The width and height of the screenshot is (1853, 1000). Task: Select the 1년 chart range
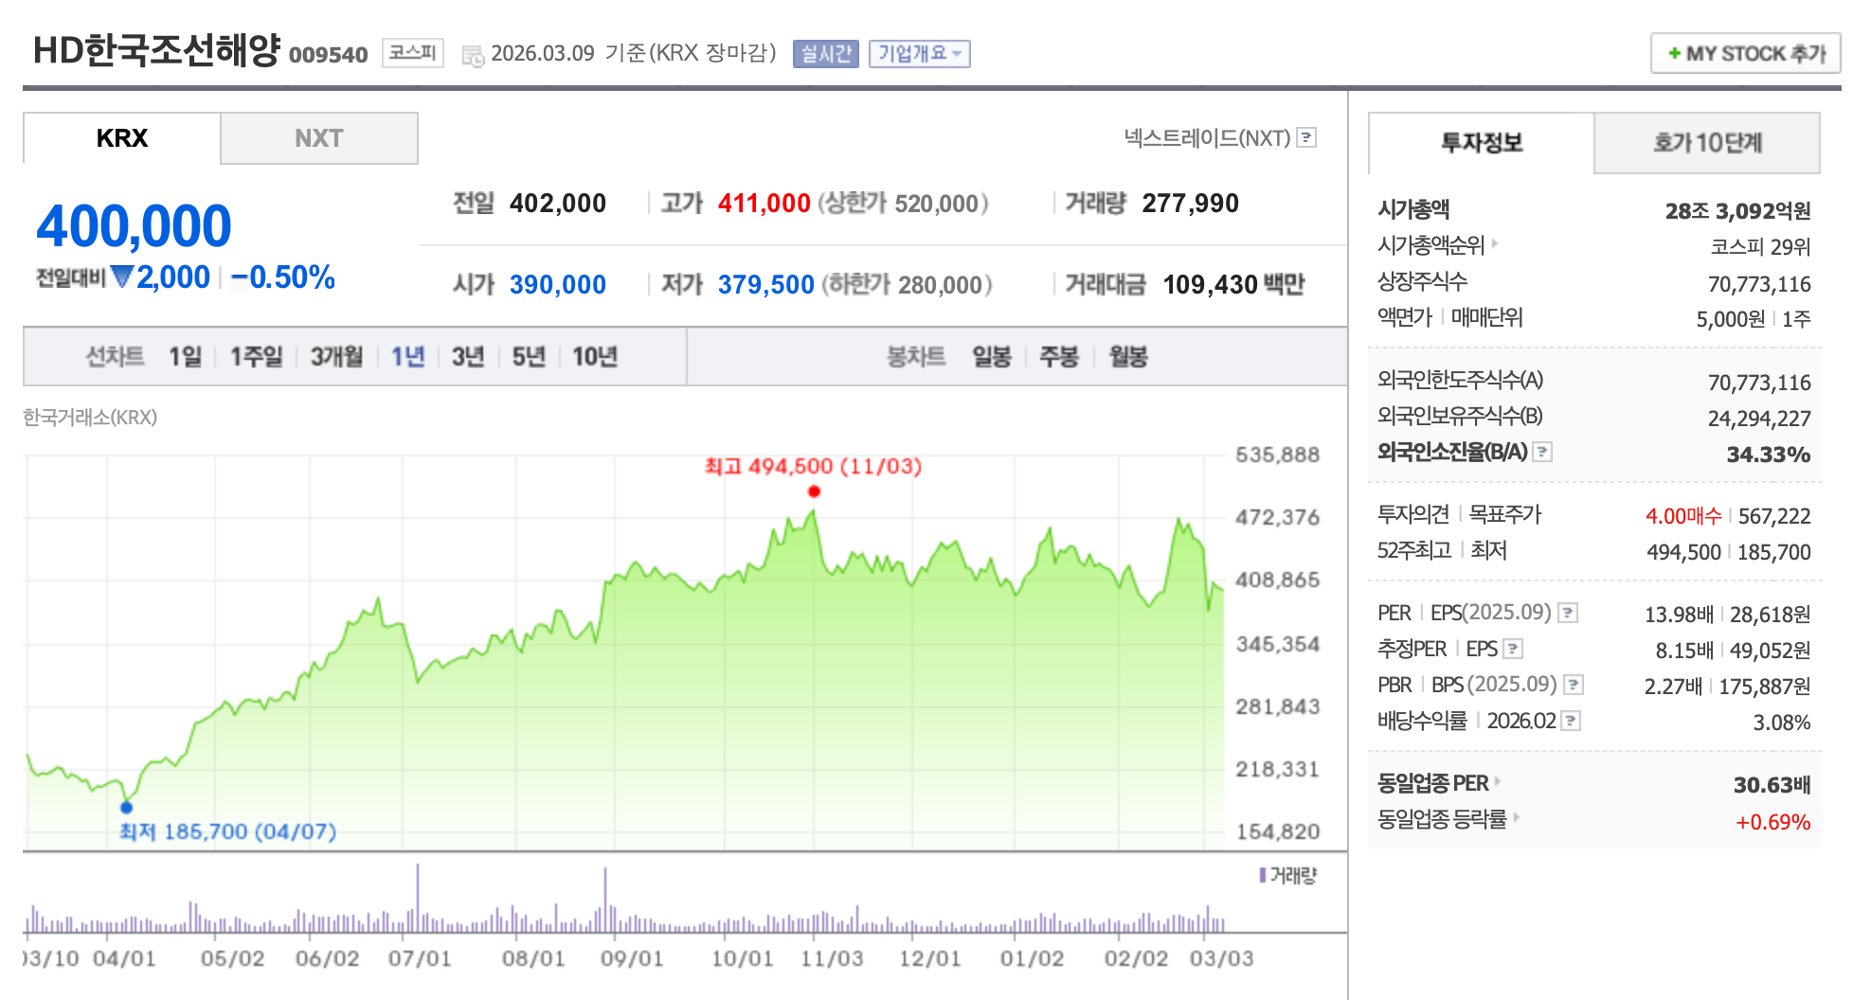coord(408,357)
